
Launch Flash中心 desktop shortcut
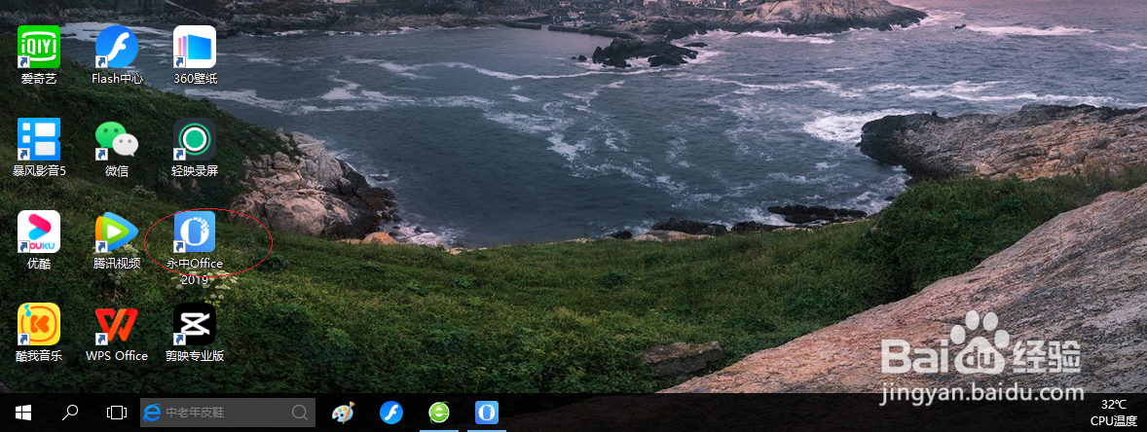pyautogui.click(x=117, y=54)
